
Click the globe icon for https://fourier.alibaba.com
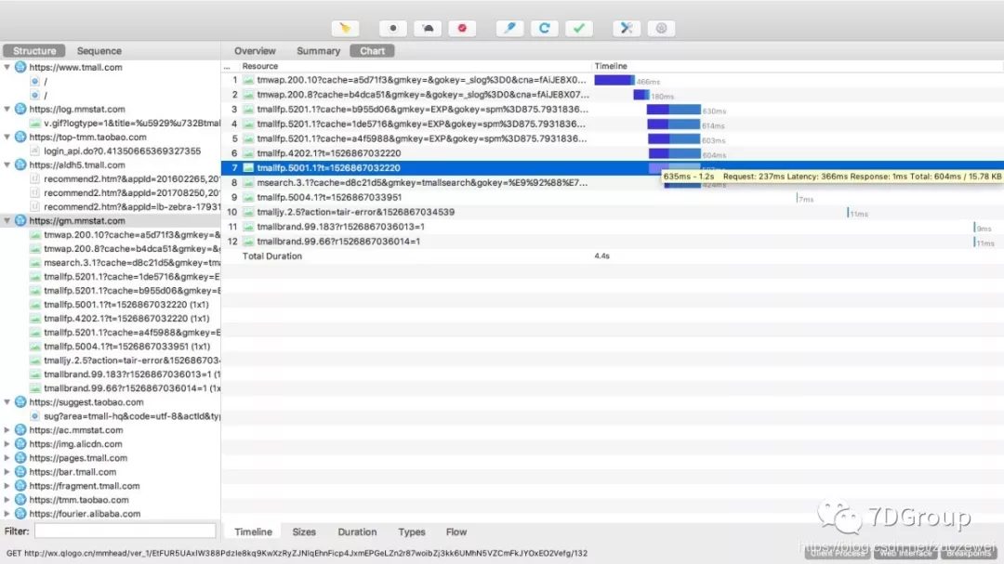pyautogui.click(x=20, y=514)
